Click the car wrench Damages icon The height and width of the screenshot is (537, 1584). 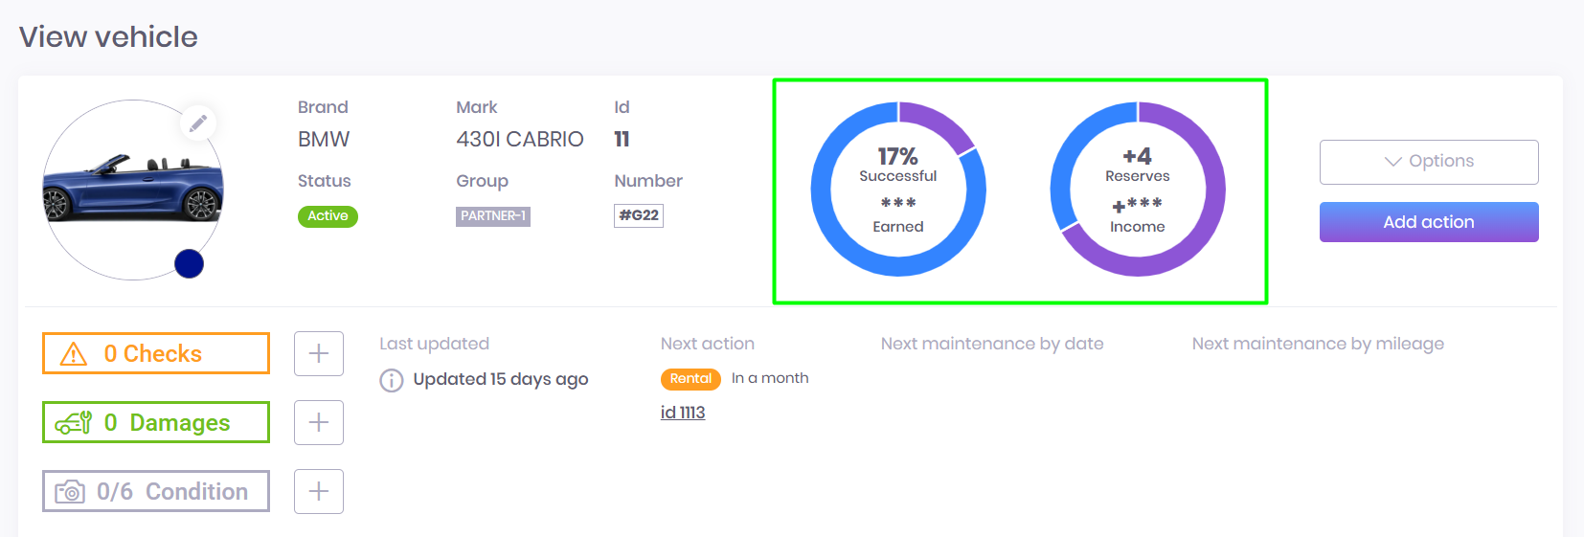(74, 423)
